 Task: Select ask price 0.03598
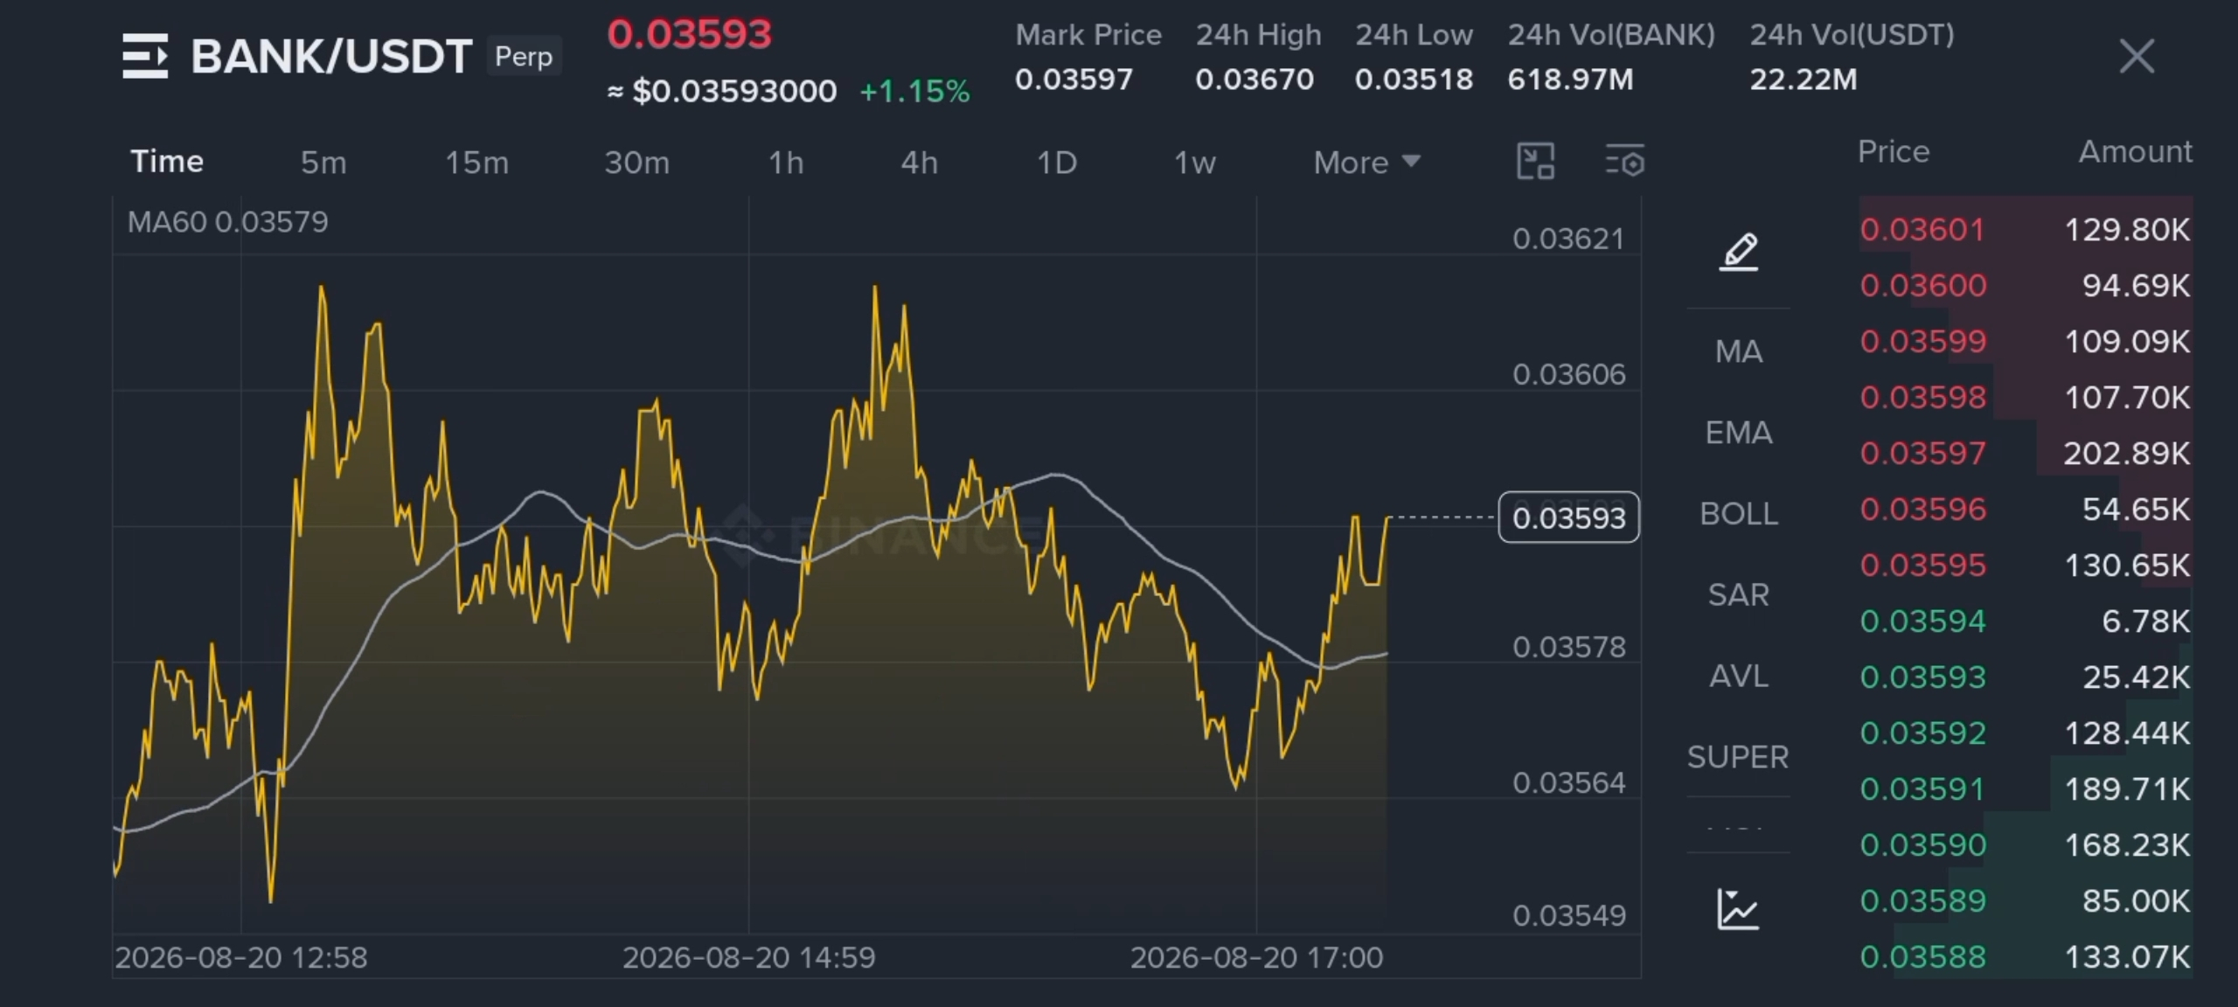[1922, 398]
